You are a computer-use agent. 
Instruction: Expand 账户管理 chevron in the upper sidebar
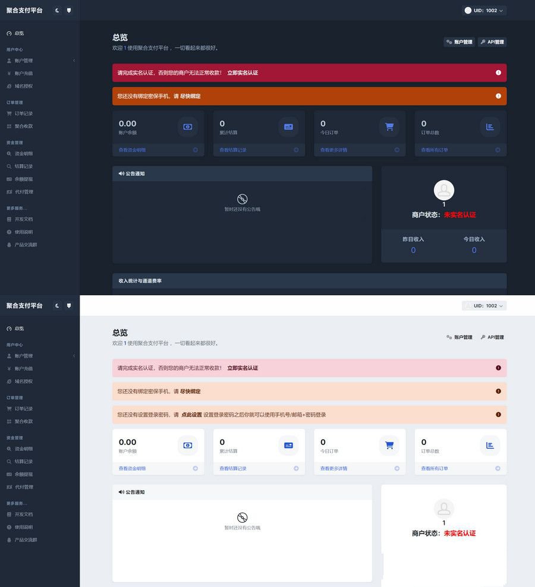coord(74,61)
